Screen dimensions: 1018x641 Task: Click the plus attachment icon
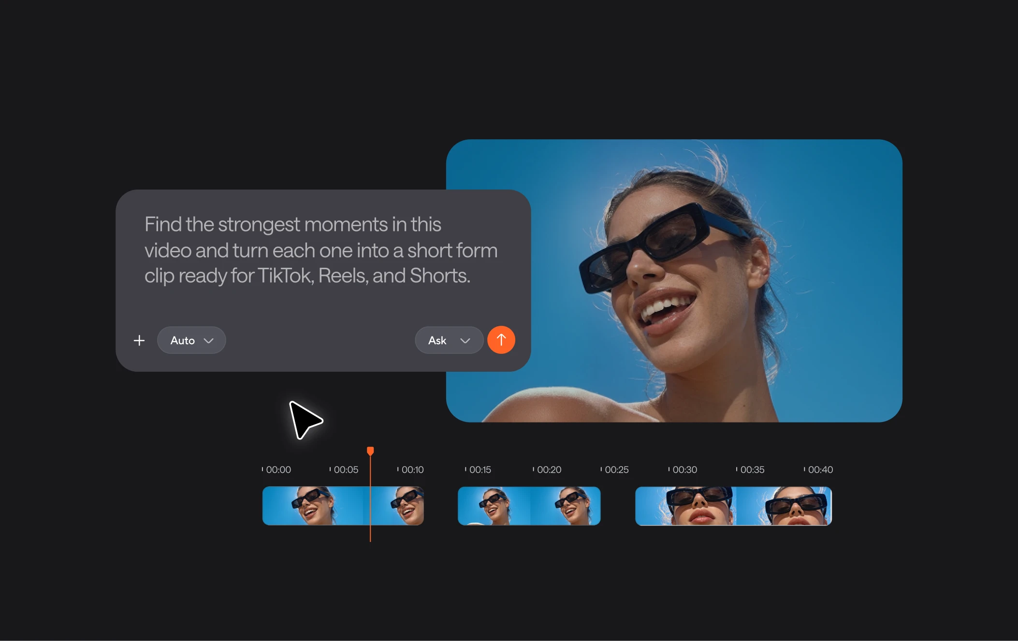pyautogui.click(x=139, y=340)
